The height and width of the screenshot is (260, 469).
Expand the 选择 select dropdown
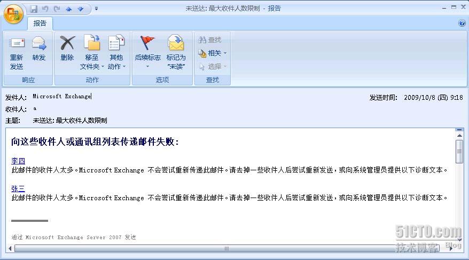(x=213, y=66)
